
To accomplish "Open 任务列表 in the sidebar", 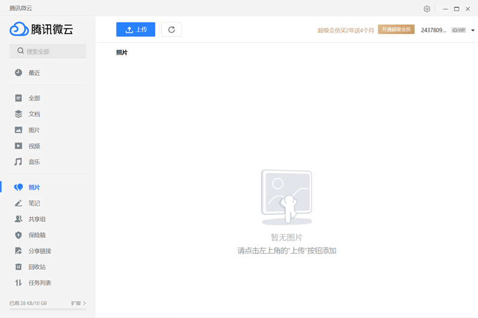I will (39, 283).
